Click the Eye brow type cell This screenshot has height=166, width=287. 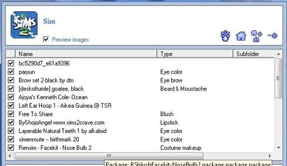pos(171,80)
